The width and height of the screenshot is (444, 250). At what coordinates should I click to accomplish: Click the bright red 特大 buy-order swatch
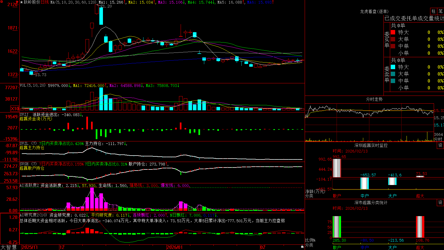[x=393, y=32]
